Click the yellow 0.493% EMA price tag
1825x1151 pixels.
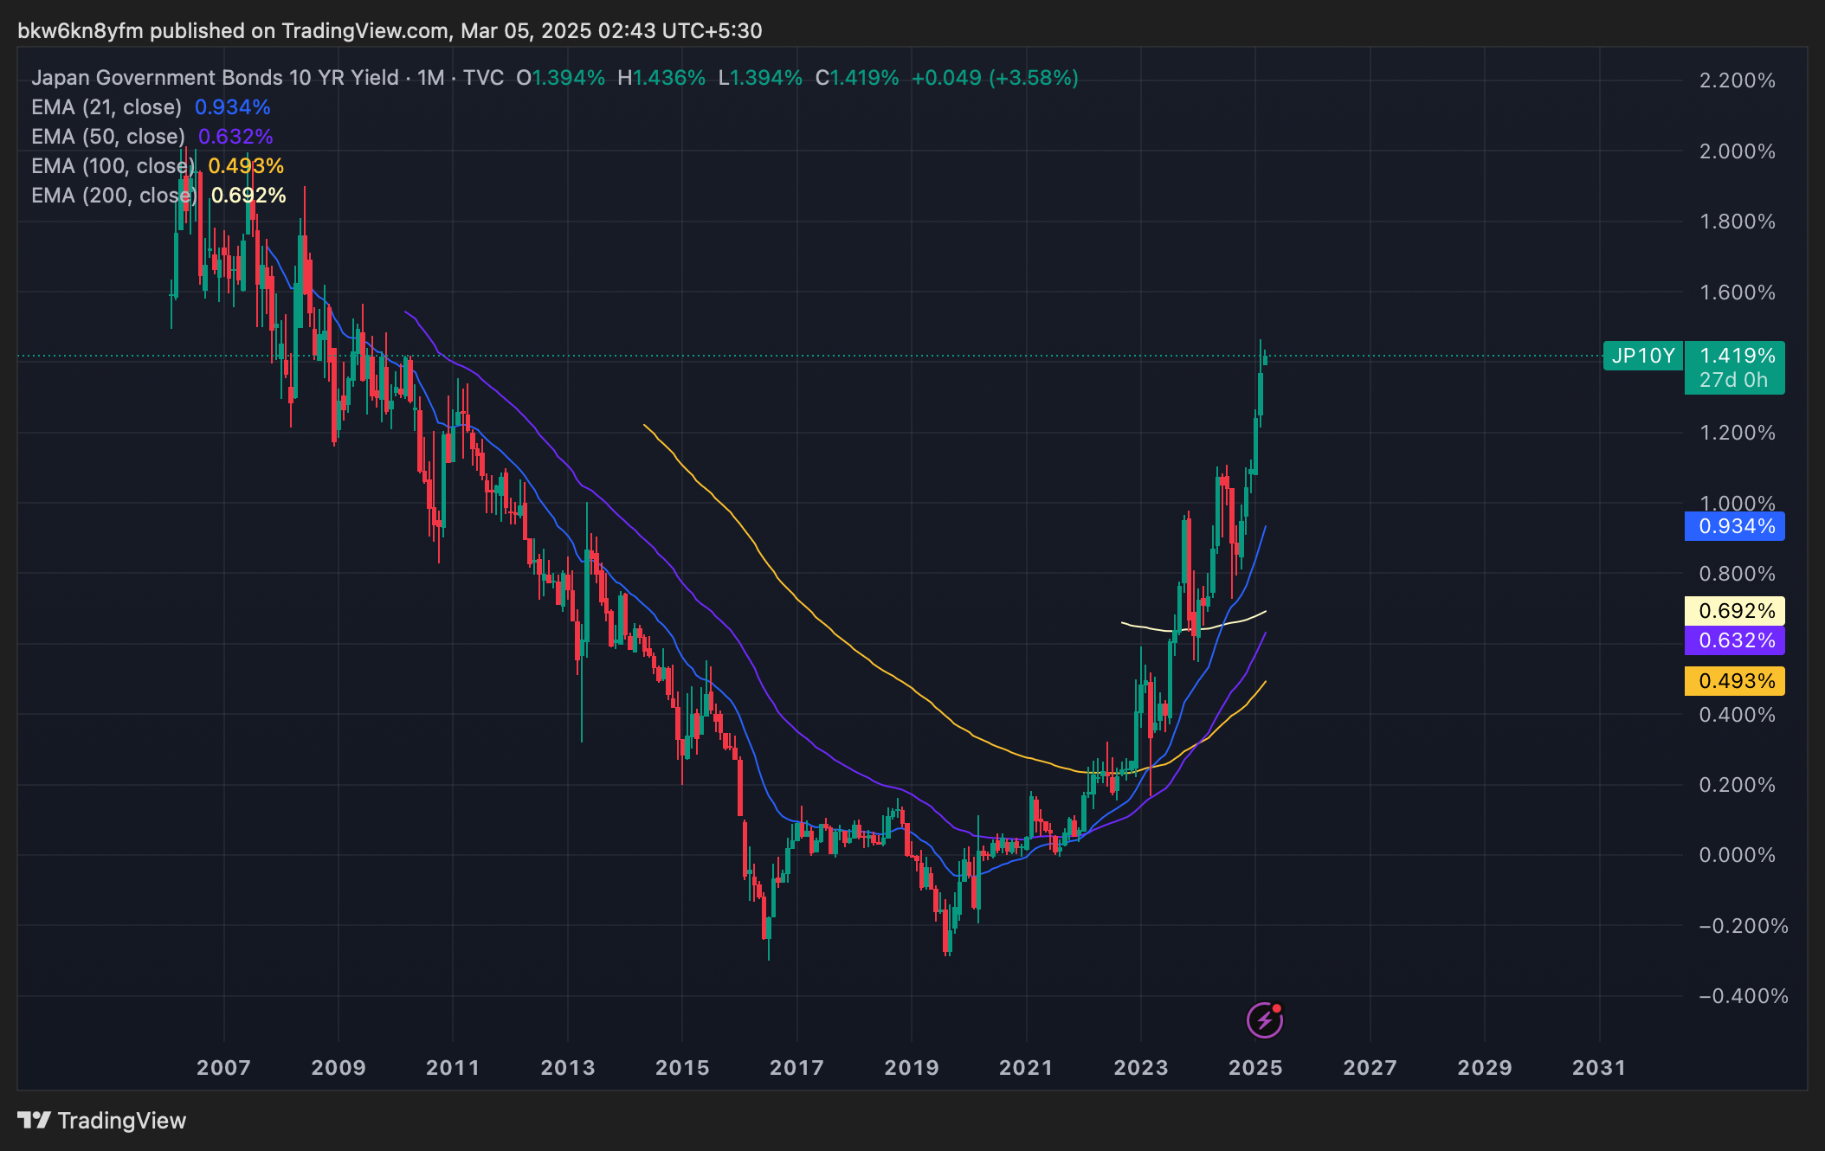click(x=1735, y=681)
